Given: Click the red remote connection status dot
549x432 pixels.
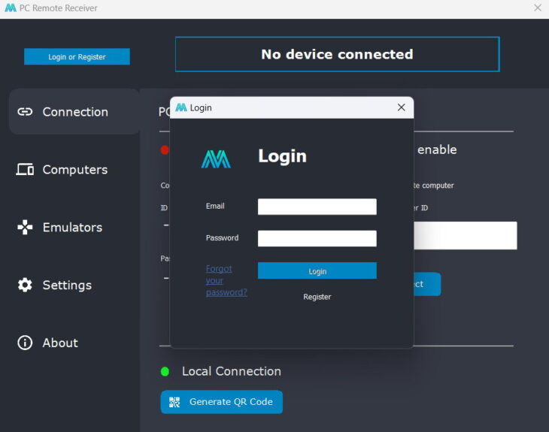Looking at the screenshot, I should (x=165, y=150).
